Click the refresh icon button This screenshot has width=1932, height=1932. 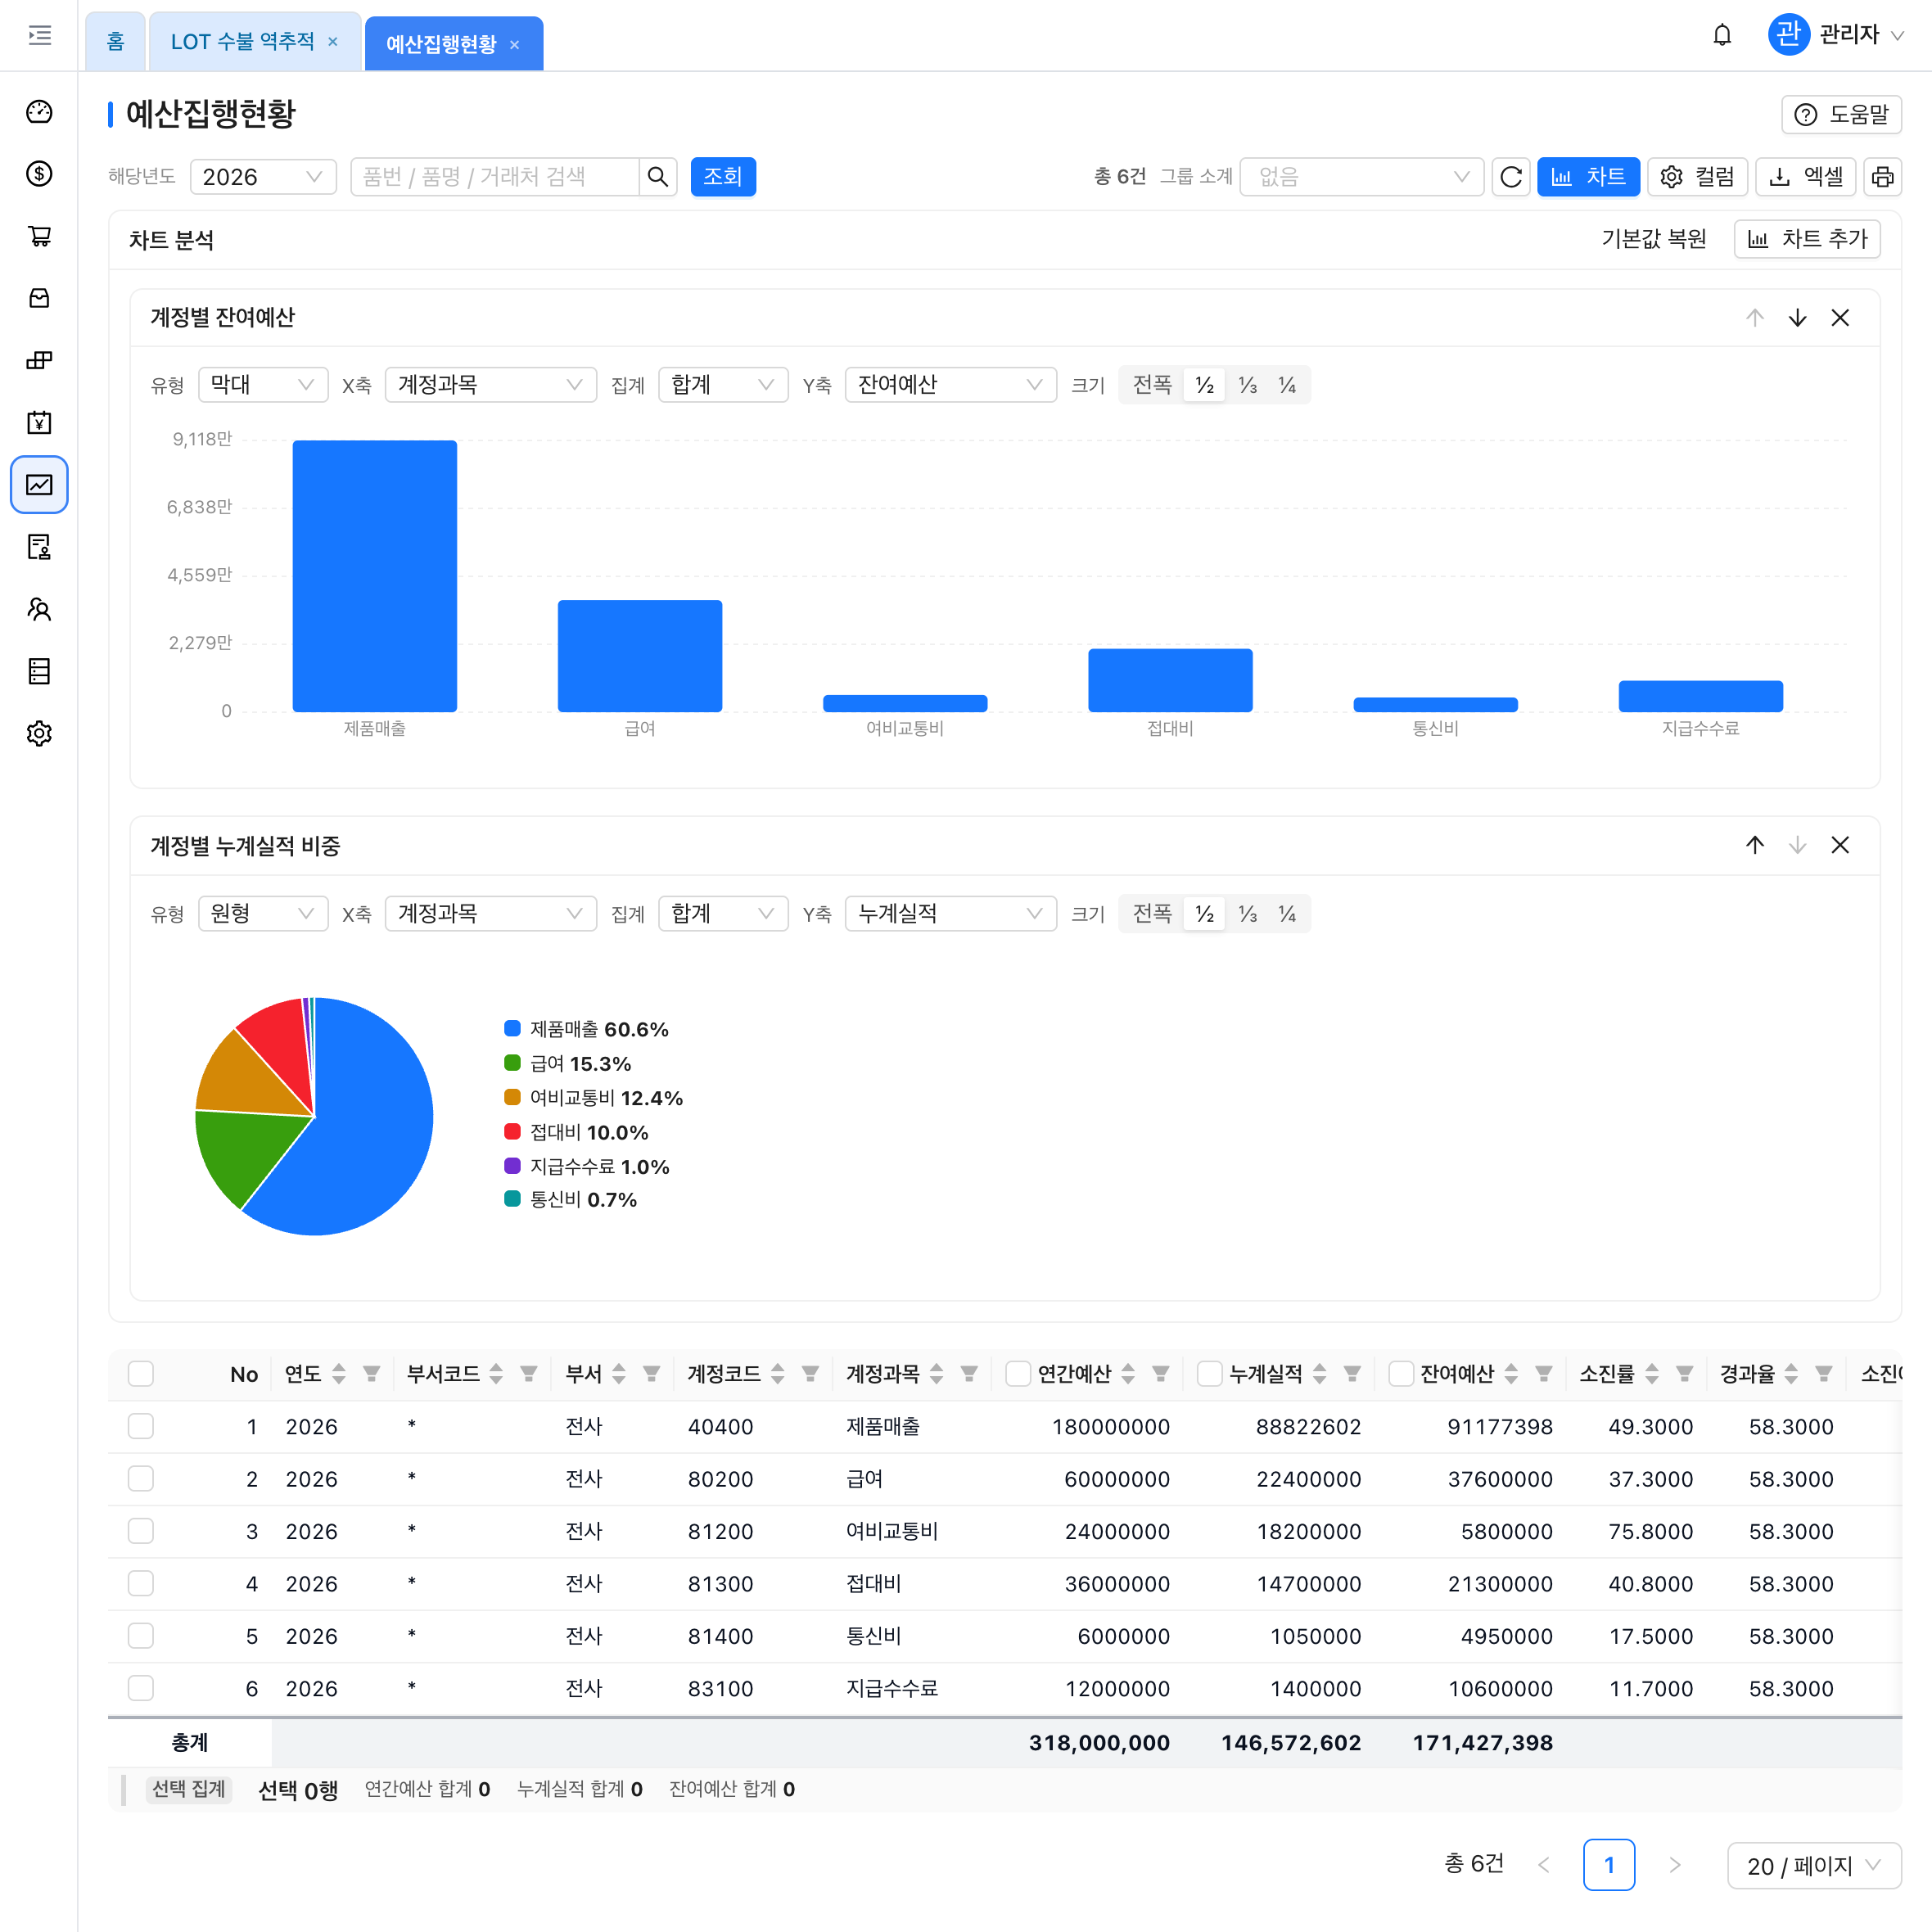click(1511, 177)
